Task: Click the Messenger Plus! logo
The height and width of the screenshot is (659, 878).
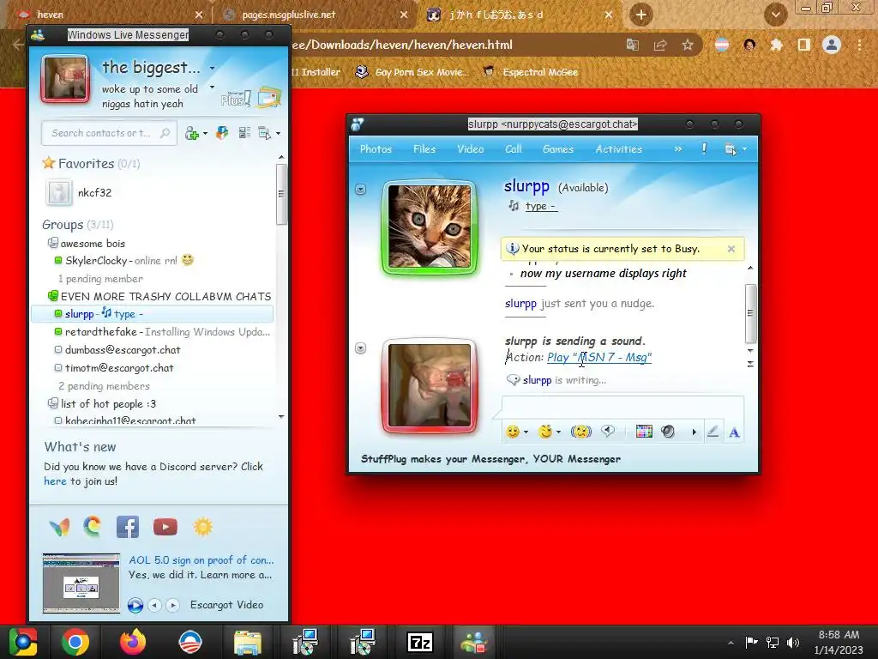Action: 235,99
